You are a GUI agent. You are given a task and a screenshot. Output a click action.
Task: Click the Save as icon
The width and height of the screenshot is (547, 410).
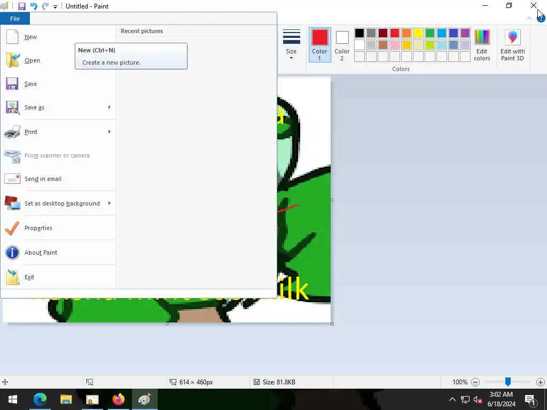click(x=13, y=107)
